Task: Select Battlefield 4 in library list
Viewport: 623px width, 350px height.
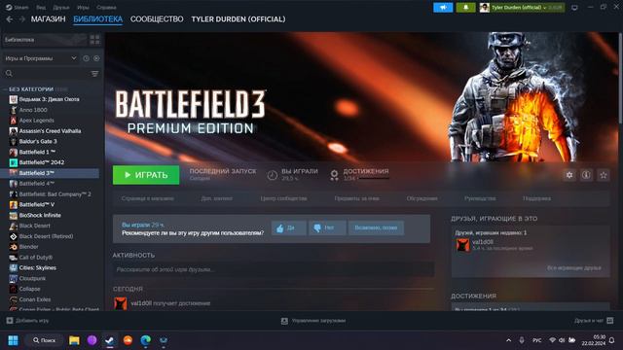Action: 37,184
